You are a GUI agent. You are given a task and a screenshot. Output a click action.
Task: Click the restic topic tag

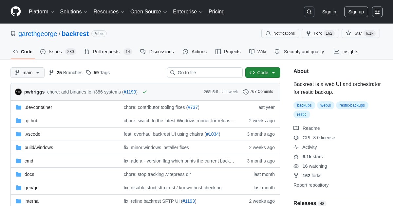pos(302,114)
